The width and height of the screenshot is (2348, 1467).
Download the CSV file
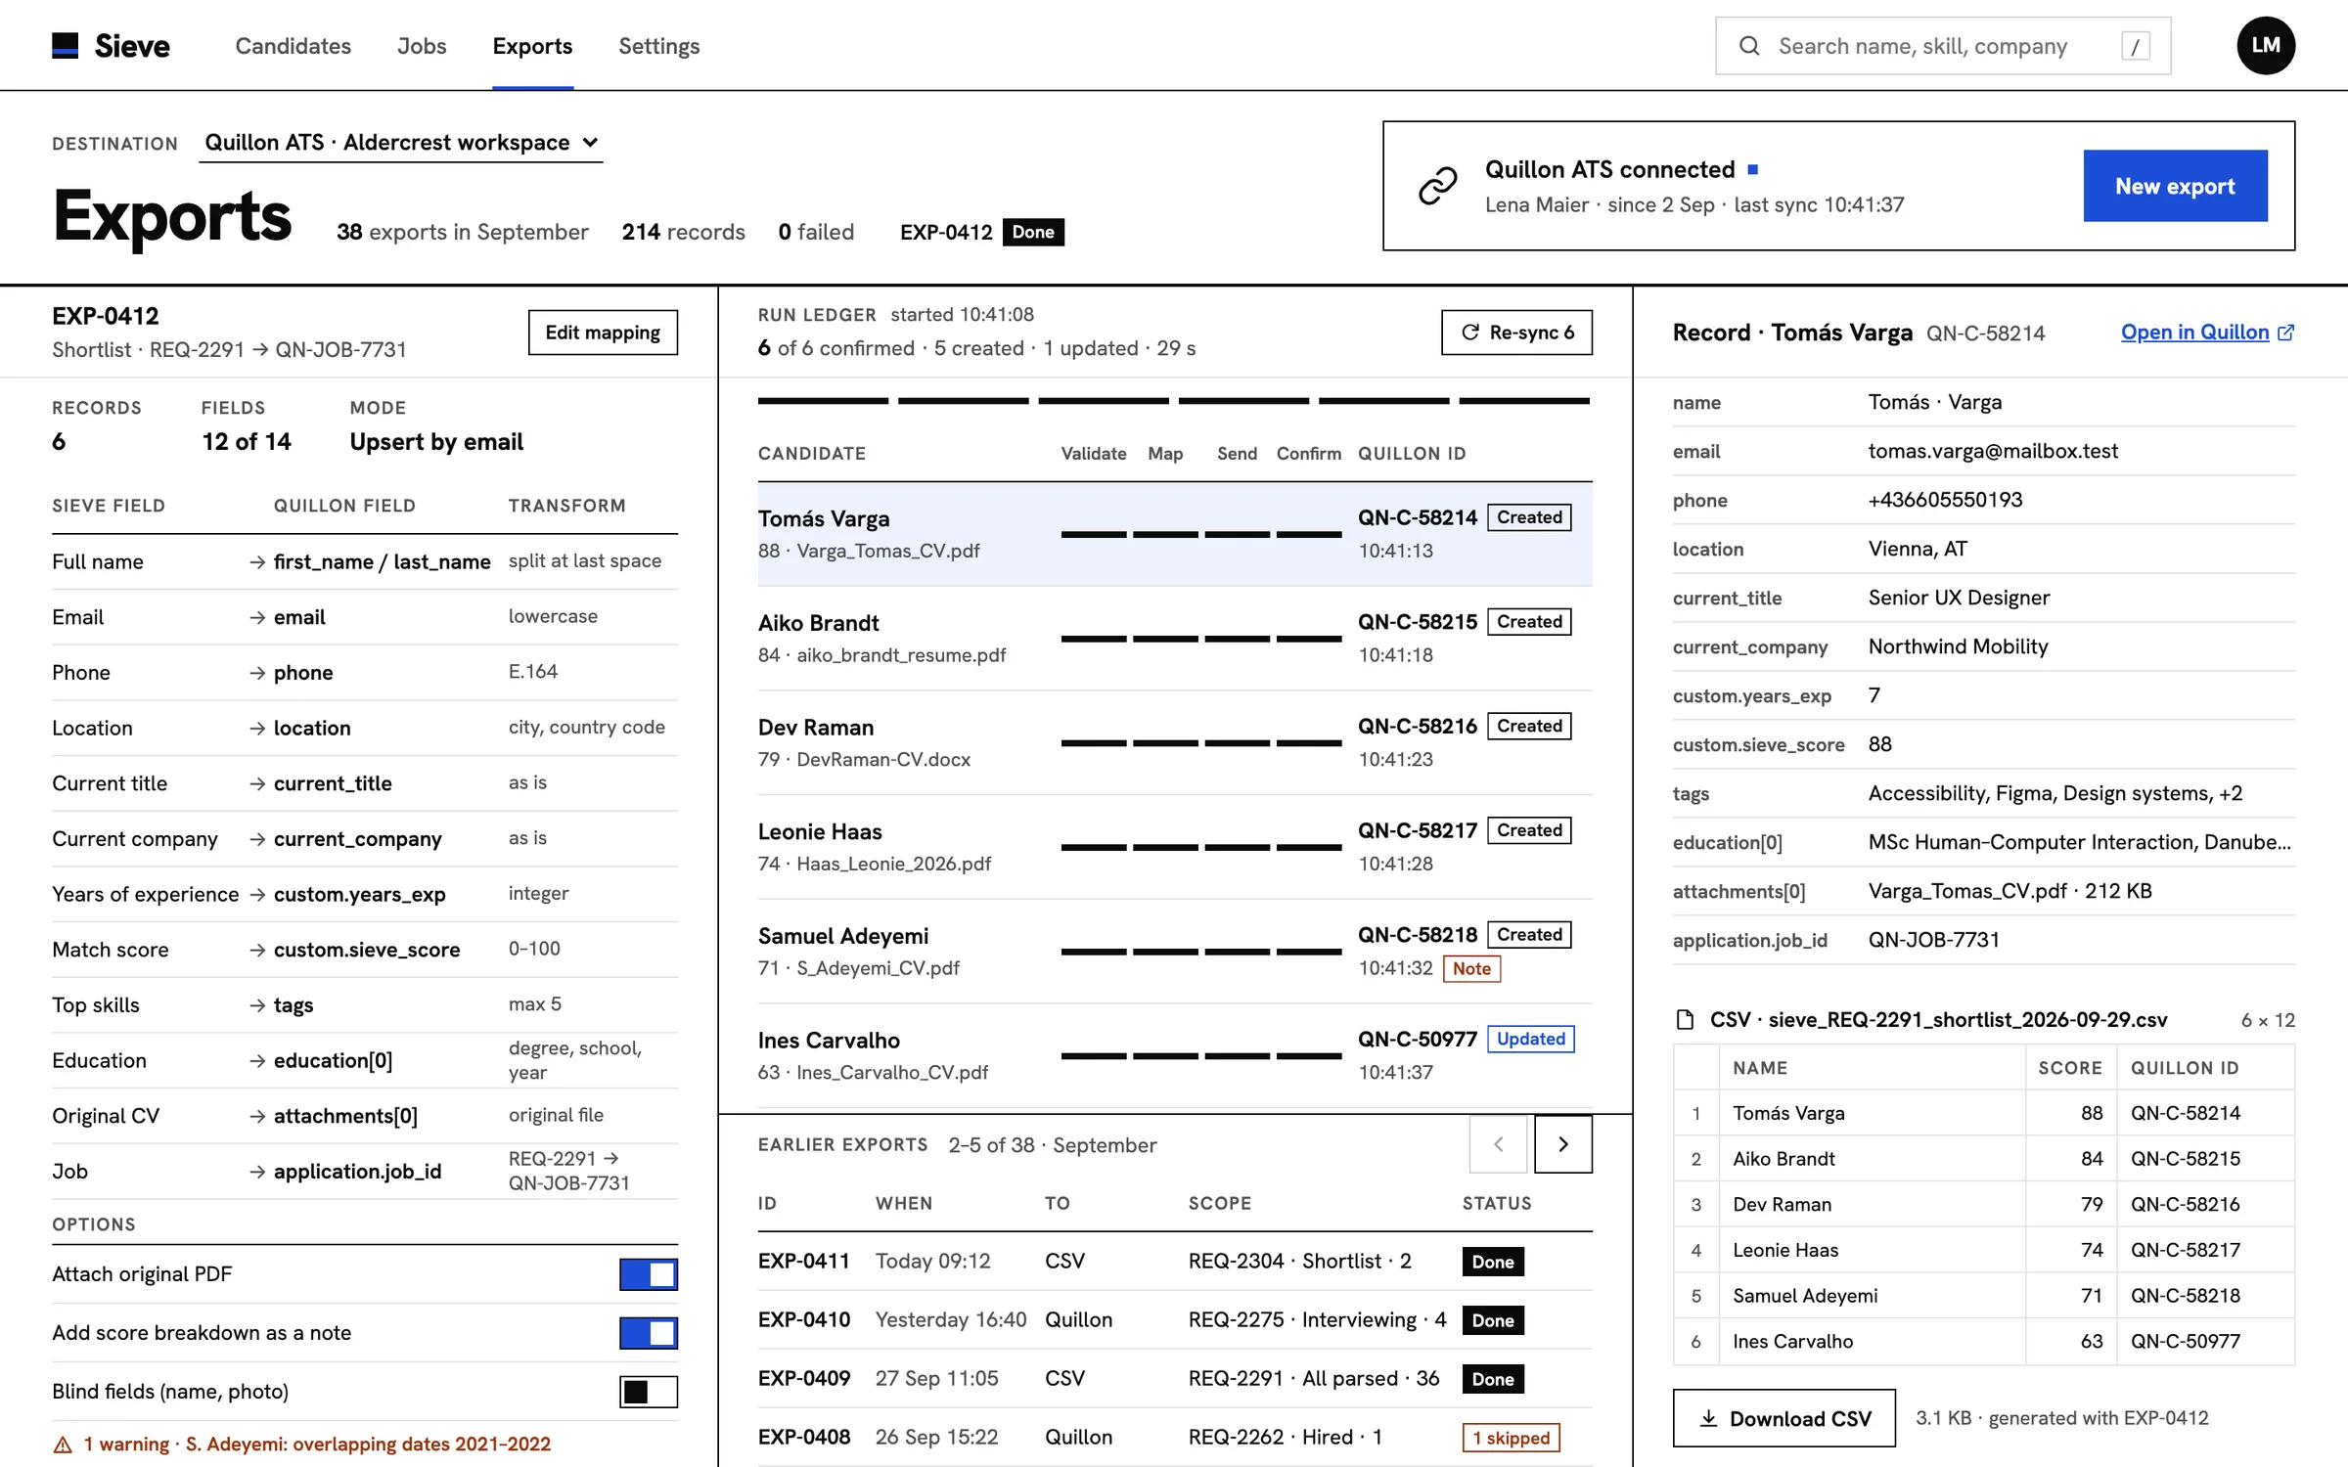(1784, 1418)
